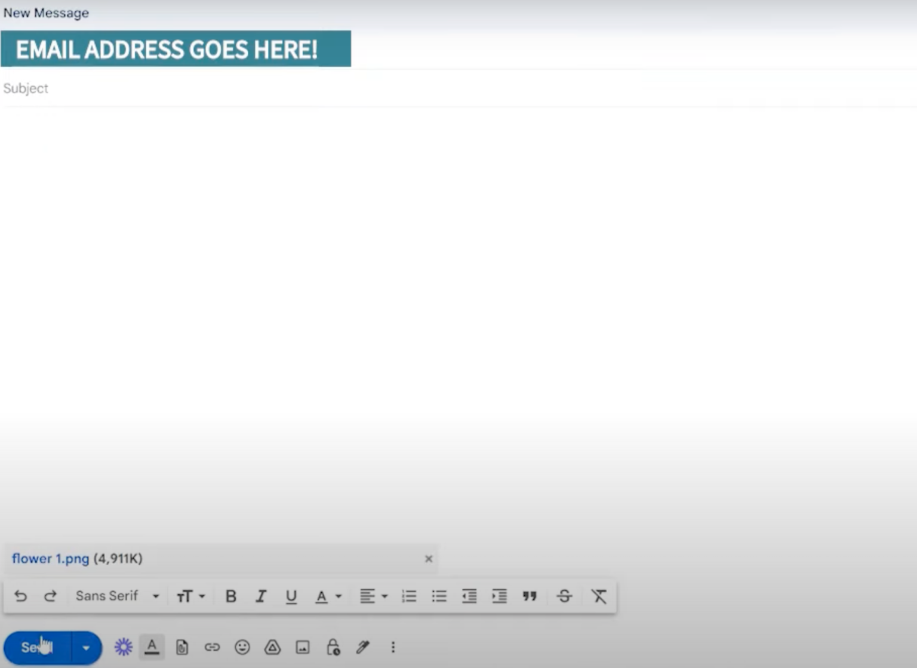Insert files using Google Drive
This screenshot has width=917, height=668.
272,647
